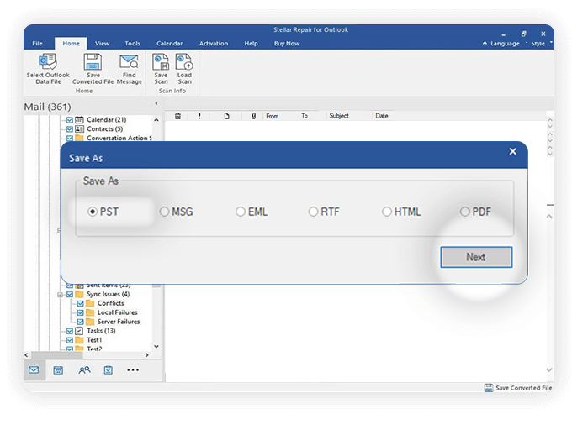Click the message list scroll-down arrow
Viewport: 588px width, 435px height.
coord(549,369)
